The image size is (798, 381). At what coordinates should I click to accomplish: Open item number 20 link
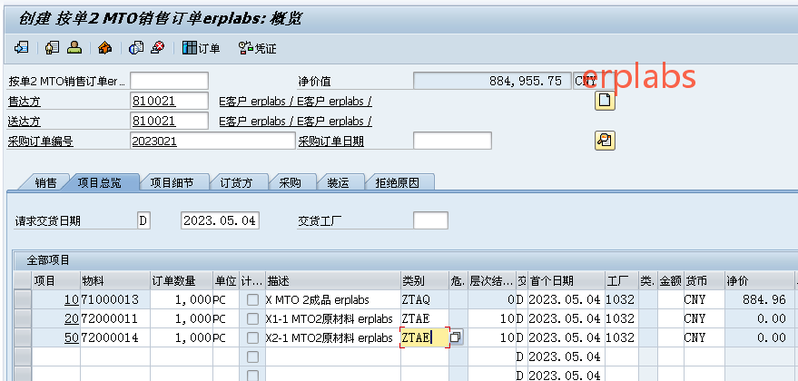[x=71, y=319]
